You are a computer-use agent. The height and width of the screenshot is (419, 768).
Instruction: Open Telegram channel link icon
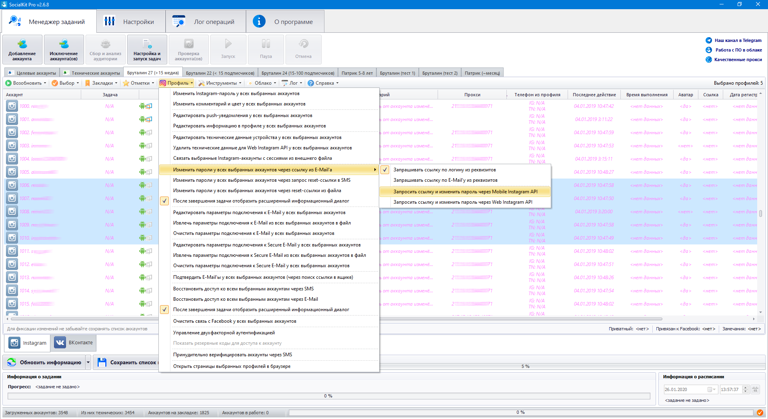click(x=709, y=40)
